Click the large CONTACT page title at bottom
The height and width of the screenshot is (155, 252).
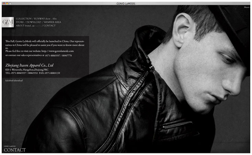(x=15, y=150)
